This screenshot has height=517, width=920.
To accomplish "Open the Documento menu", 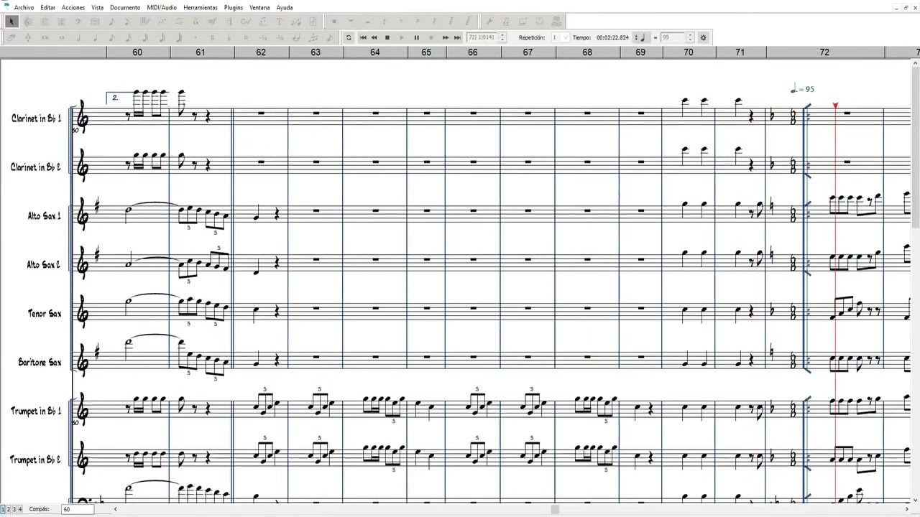I will pos(125,7).
